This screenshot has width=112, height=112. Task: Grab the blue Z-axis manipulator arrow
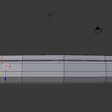[5, 80]
